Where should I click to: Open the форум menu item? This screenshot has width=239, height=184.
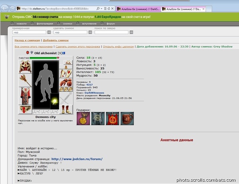111,23
